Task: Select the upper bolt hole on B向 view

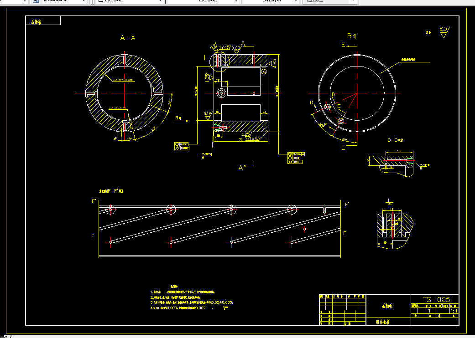Action: pos(327,107)
